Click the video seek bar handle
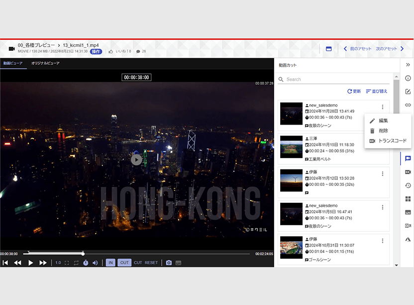This screenshot has width=414, height=305. click(83, 254)
